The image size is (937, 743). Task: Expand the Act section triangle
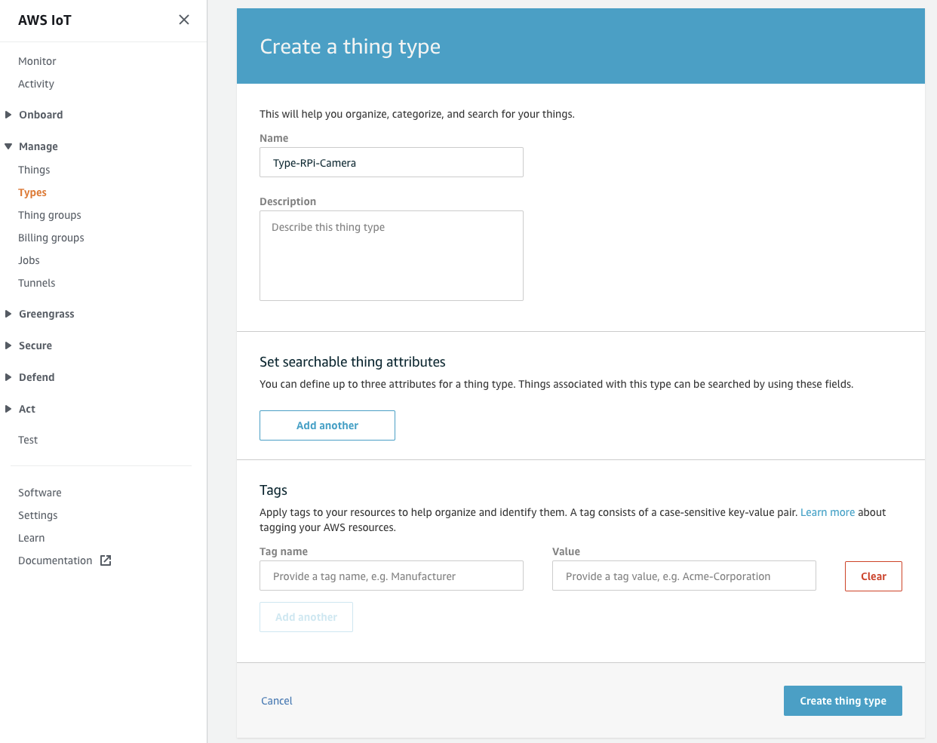(8, 409)
